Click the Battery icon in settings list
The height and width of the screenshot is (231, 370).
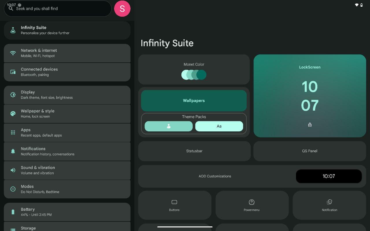pos(13,212)
